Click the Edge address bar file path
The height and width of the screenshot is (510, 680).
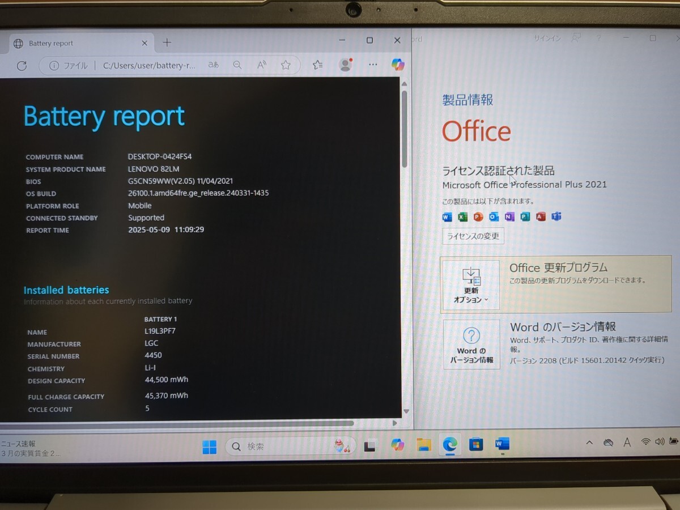[x=150, y=66]
